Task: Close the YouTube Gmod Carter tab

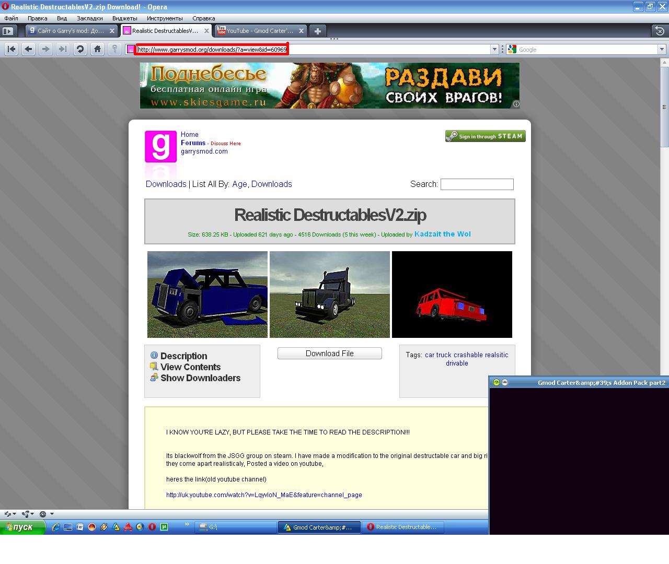Action: click(x=301, y=31)
